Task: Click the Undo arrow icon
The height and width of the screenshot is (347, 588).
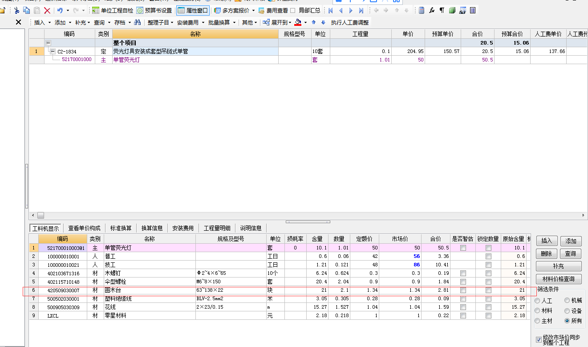Action: coord(60,10)
